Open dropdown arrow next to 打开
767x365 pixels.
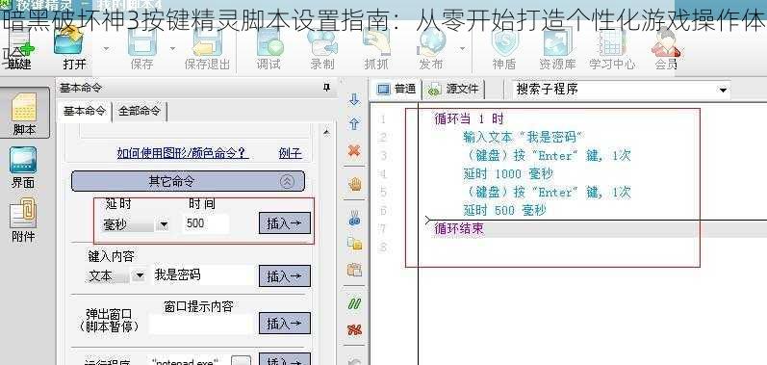tap(106, 48)
